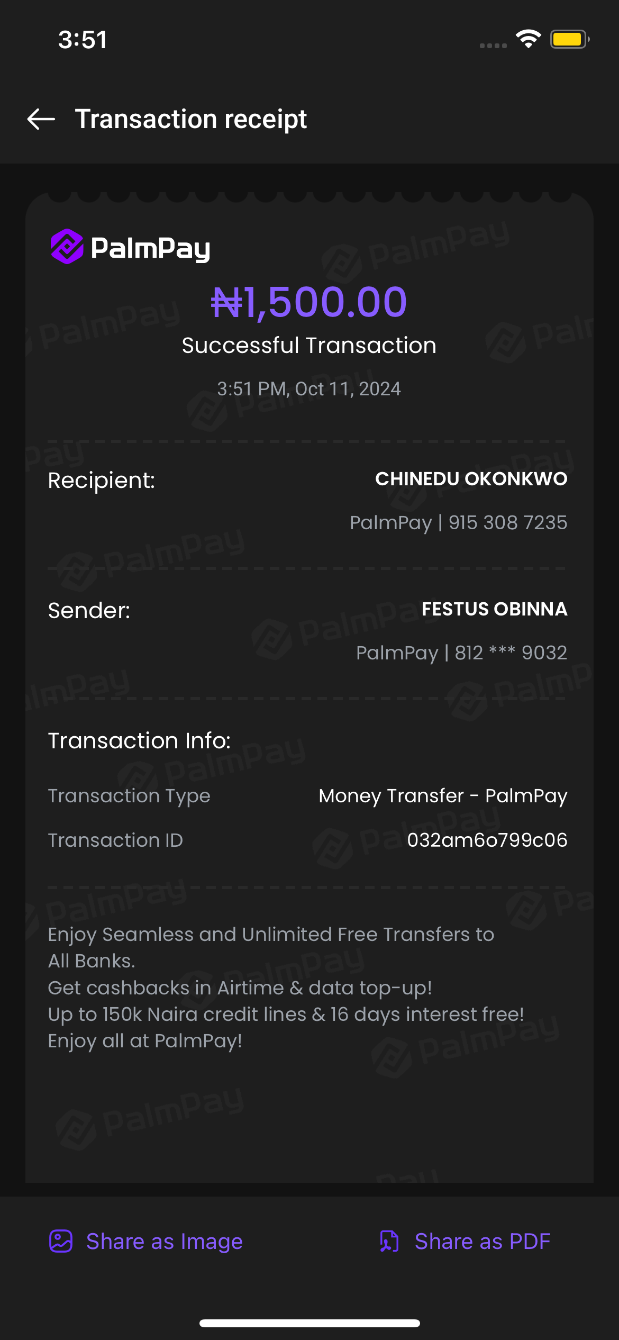
Task: Tap Money Transfer - PalmPay transaction type
Action: coord(443,795)
